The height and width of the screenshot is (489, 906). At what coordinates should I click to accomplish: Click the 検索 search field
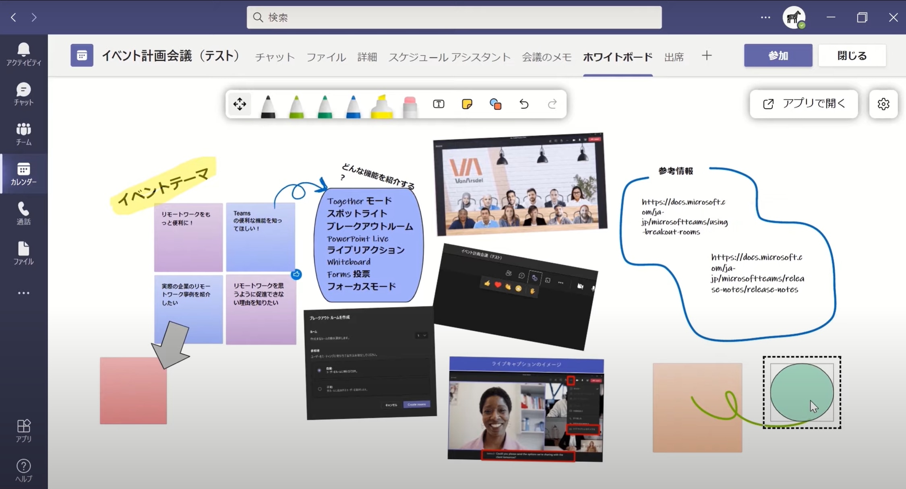pyautogui.click(x=454, y=17)
